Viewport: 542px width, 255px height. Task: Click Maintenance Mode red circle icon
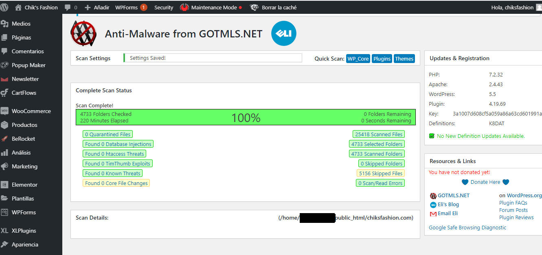[x=184, y=7]
